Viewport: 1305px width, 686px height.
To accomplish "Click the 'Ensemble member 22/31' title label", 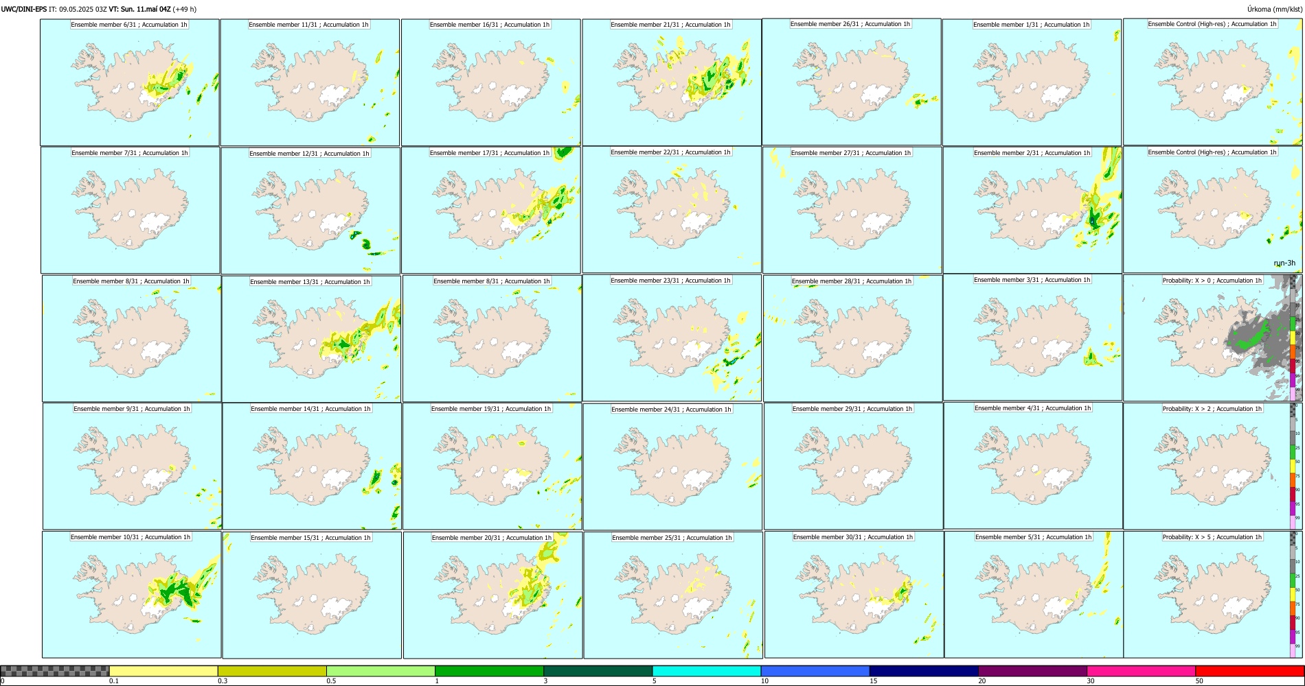I will 670,152.
